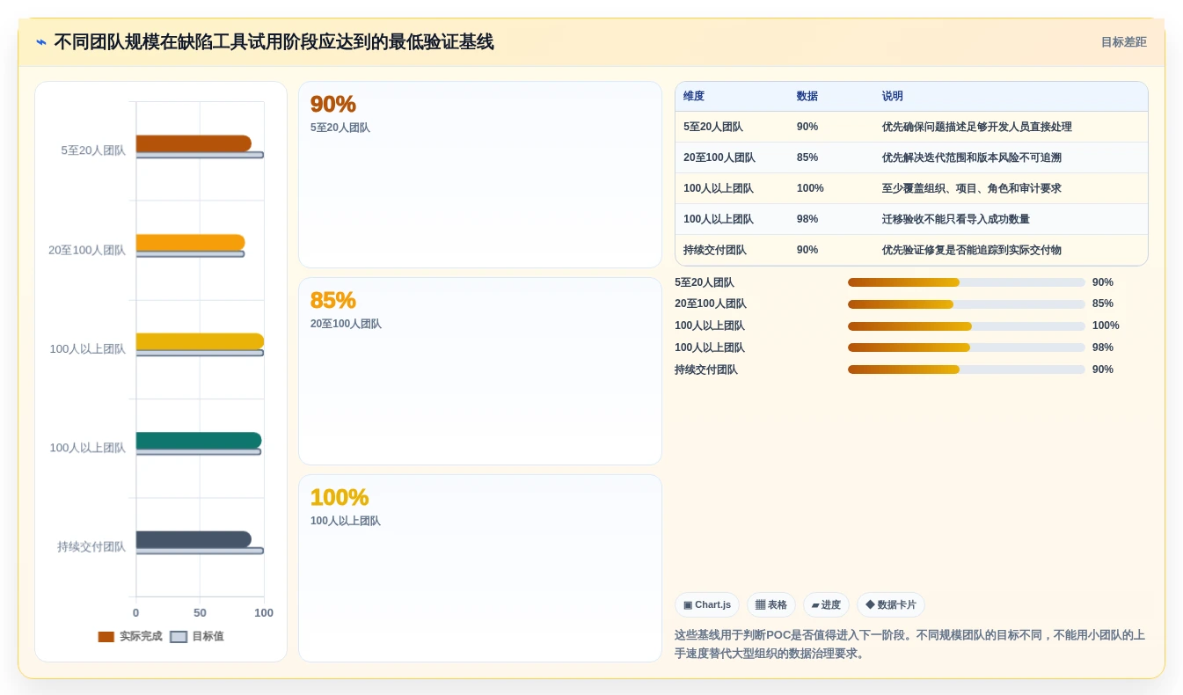
Task: Click 优先确保问题描述足够开发人员直接处理
Action: 977,127
